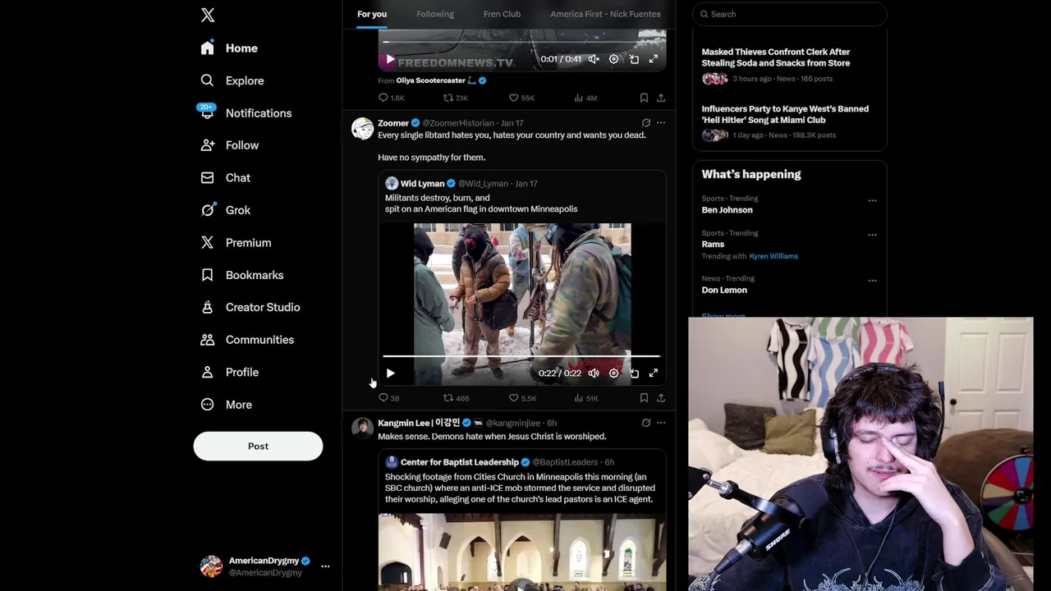Open the More options menu in sidebar
The image size is (1051, 591).
(227, 405)
